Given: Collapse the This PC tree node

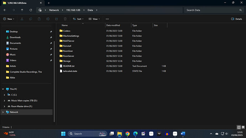Looking at the screenshot, I should coord(3,89).
